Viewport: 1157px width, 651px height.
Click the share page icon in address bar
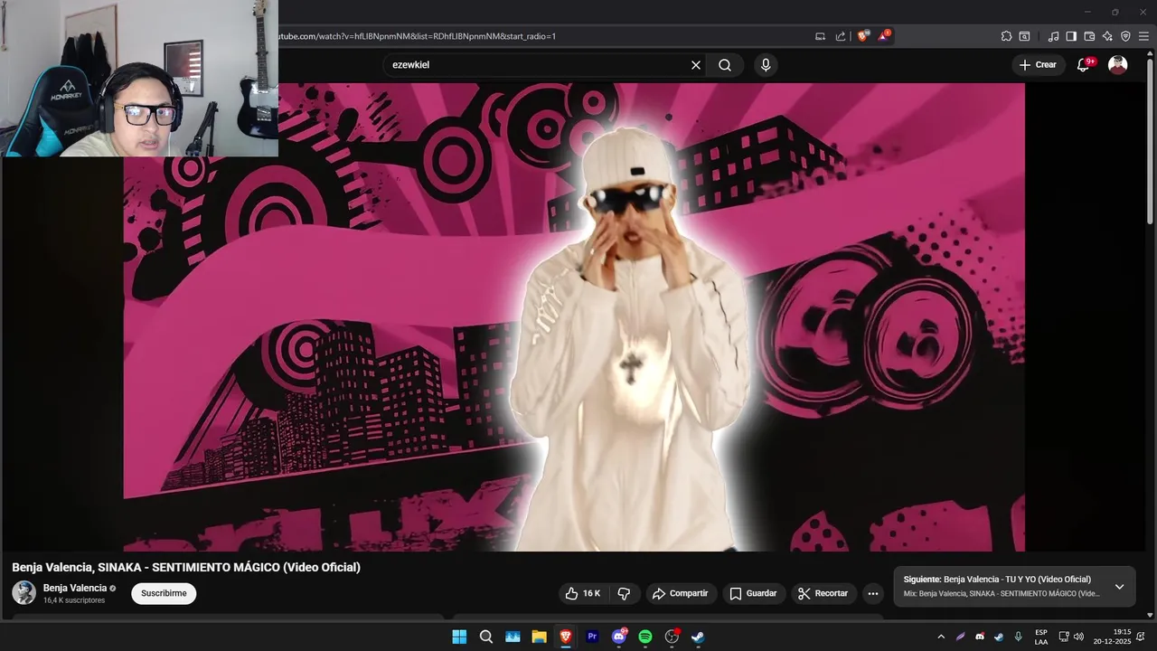tap(841, 36)
